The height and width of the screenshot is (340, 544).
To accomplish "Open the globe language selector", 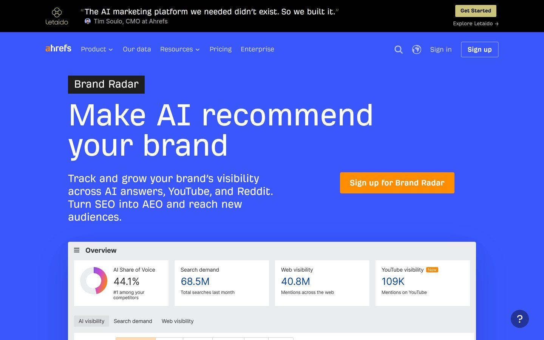I will [x=417, y=49].
